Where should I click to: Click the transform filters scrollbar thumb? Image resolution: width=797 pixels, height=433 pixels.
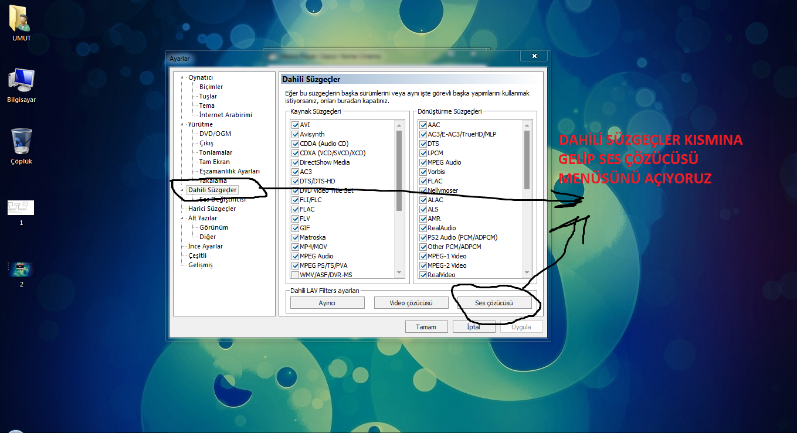527,159
